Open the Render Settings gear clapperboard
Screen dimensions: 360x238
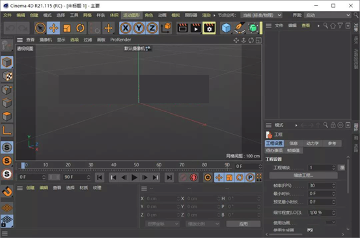[209, 28]
